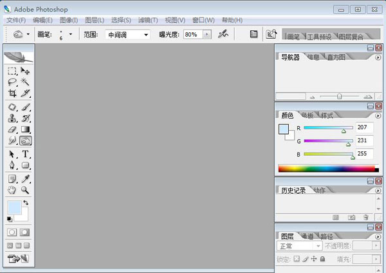Pick the Type (T) tool
Viewport: 386px width, 273px height.
point(26,154)
